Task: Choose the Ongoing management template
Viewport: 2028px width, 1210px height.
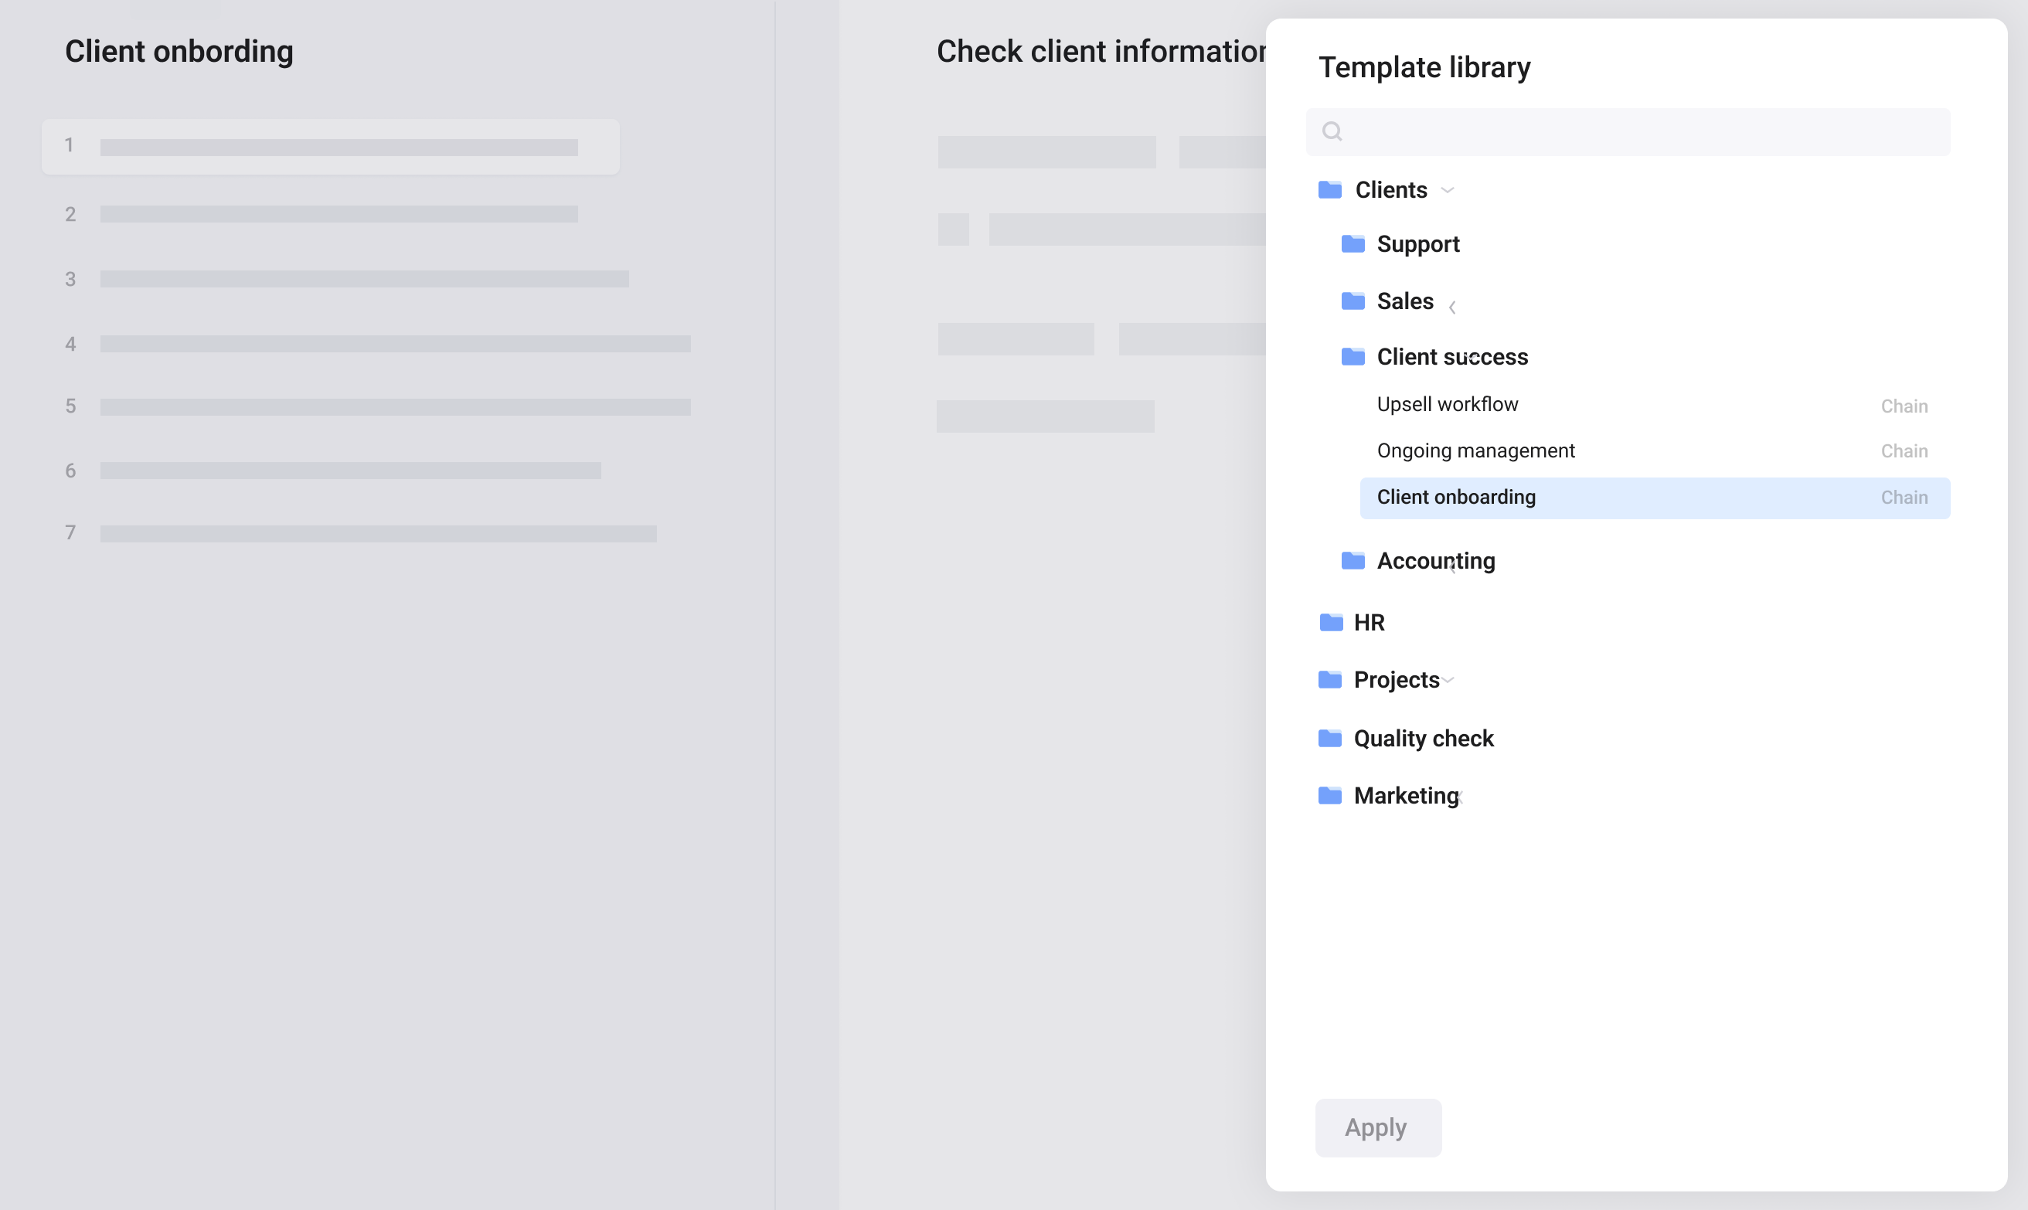Action: (x=1476, y=451)
